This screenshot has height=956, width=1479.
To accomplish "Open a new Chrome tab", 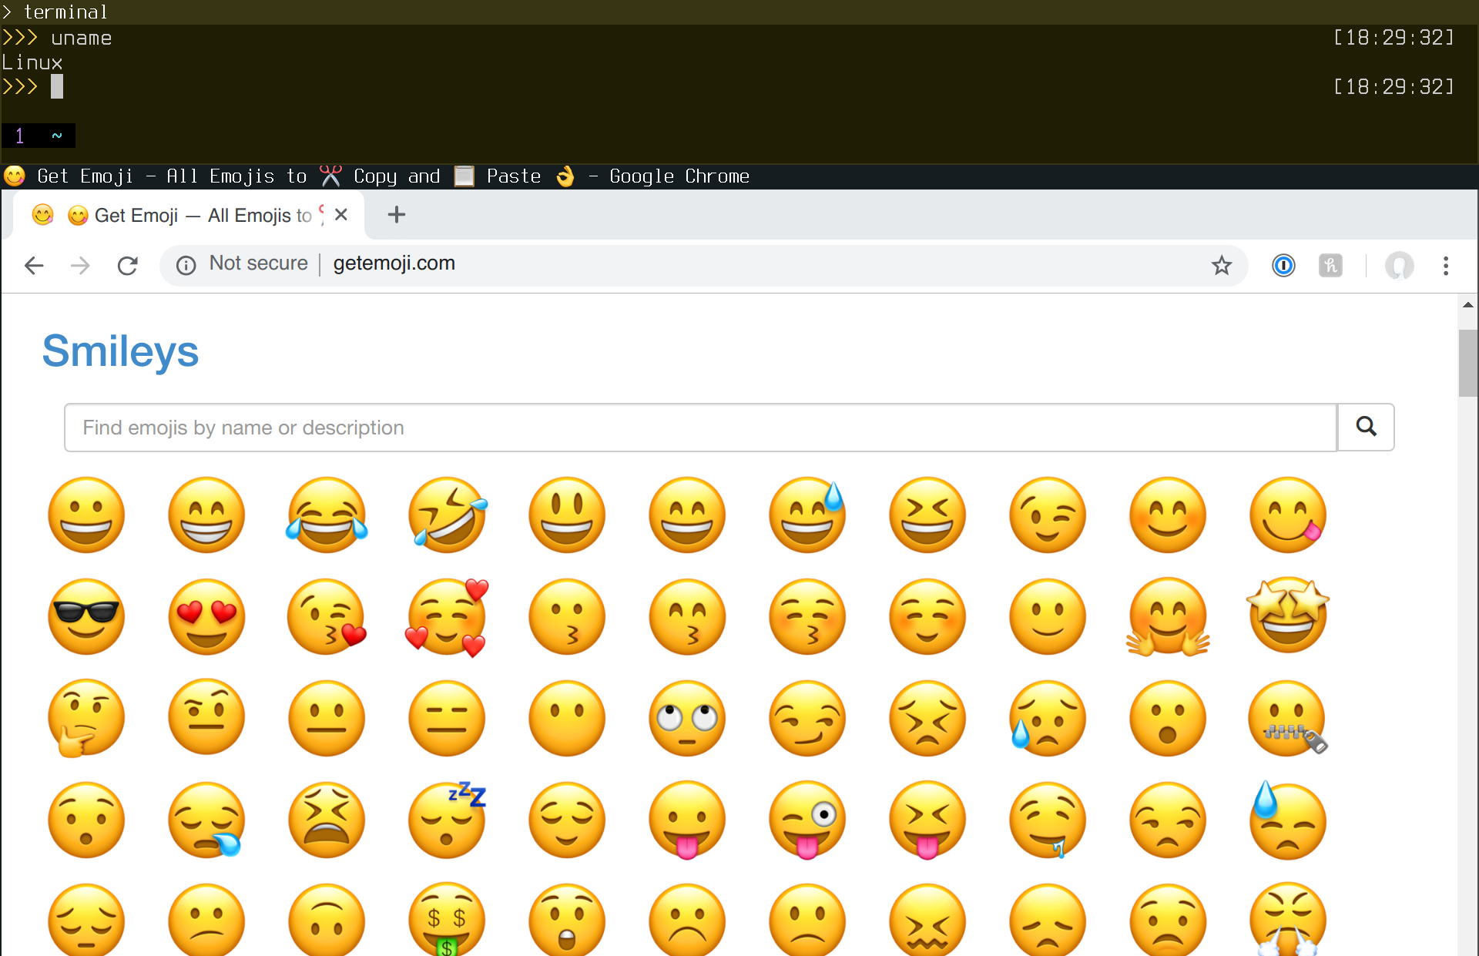I will (397, 215).
